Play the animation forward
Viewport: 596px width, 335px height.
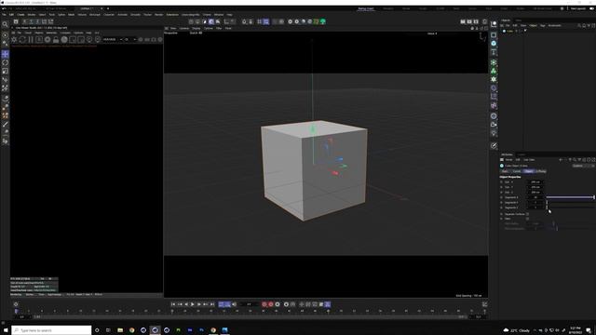[193, 304]
